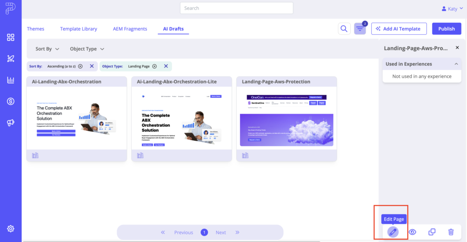The width and height of the screenshot is (467, 242).
Task: Open the megaphone campaigns sidebar icon
Action: click(10, 123)
